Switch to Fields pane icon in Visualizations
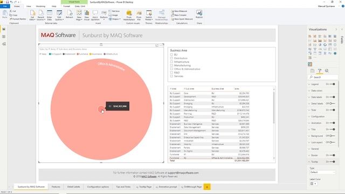Viewport: 345px width, 194px height. tap(313, 71)
